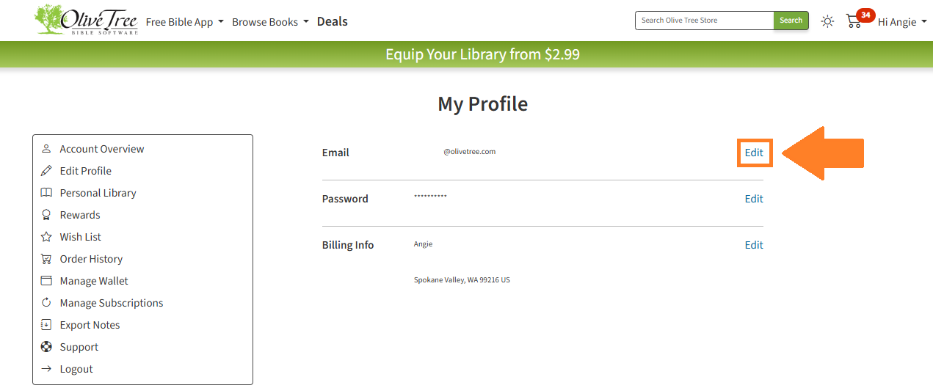This screenshot has width=933, height=388.
Task: Open the Hi Angie account dropdown
Action: [x=902, y=22]
